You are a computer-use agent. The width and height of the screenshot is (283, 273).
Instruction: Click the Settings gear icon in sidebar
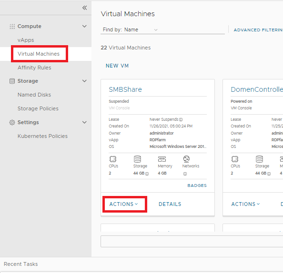coord(12,122)
